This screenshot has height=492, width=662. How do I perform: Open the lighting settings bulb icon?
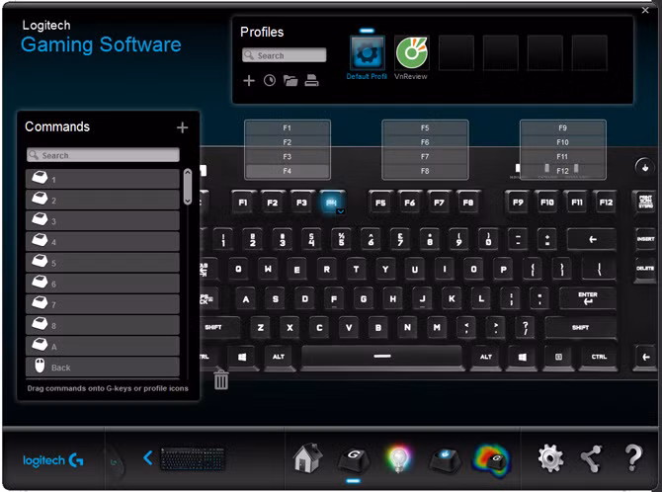[398, 458]
